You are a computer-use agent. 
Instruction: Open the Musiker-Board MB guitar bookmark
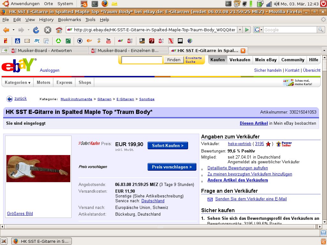pos(130,41)
